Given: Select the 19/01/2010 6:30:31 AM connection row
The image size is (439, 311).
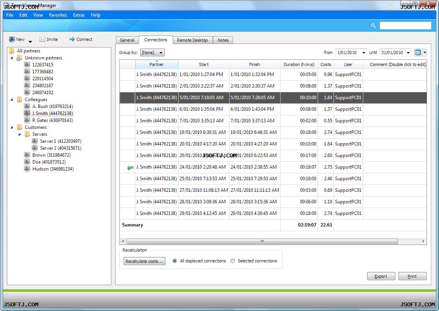Looking at the screenshot, I should click(x=273, y=132).
